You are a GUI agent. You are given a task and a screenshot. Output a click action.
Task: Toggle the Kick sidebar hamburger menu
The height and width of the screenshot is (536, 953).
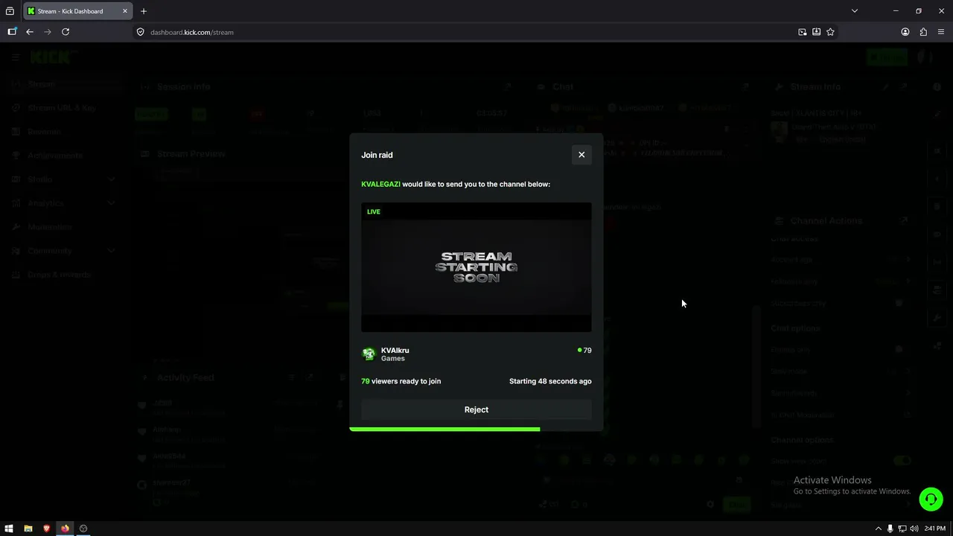pyautogui.click(x=16, y=57)
